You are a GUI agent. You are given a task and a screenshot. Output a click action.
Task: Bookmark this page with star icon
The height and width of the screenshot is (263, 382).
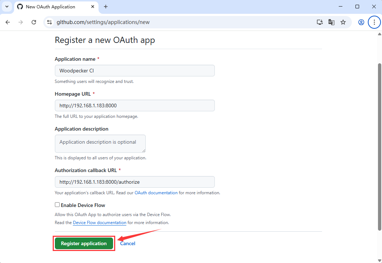pyautogui.click(x=343, y=22)
